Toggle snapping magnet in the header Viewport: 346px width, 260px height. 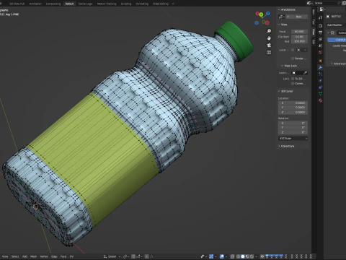[133, 256]
